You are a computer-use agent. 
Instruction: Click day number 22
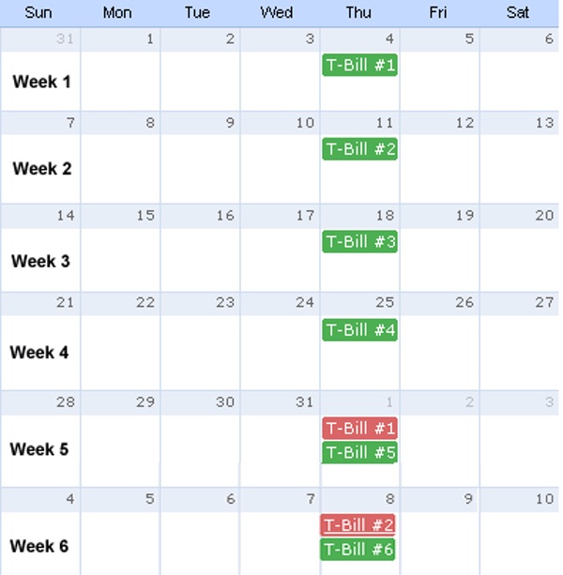(145, 302)
